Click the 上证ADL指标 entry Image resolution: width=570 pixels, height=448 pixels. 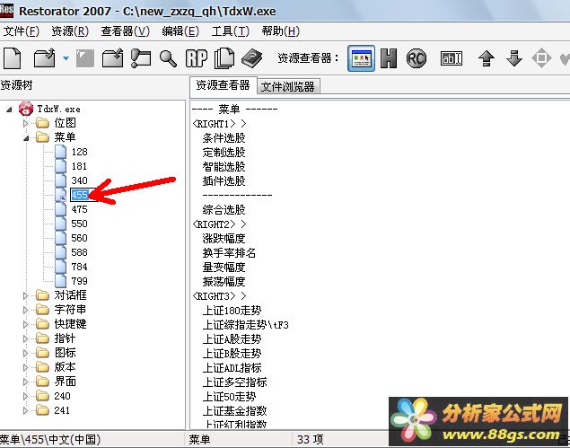232,368
